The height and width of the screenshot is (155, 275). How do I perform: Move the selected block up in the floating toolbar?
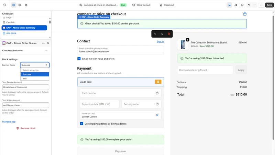coord(155,34)
